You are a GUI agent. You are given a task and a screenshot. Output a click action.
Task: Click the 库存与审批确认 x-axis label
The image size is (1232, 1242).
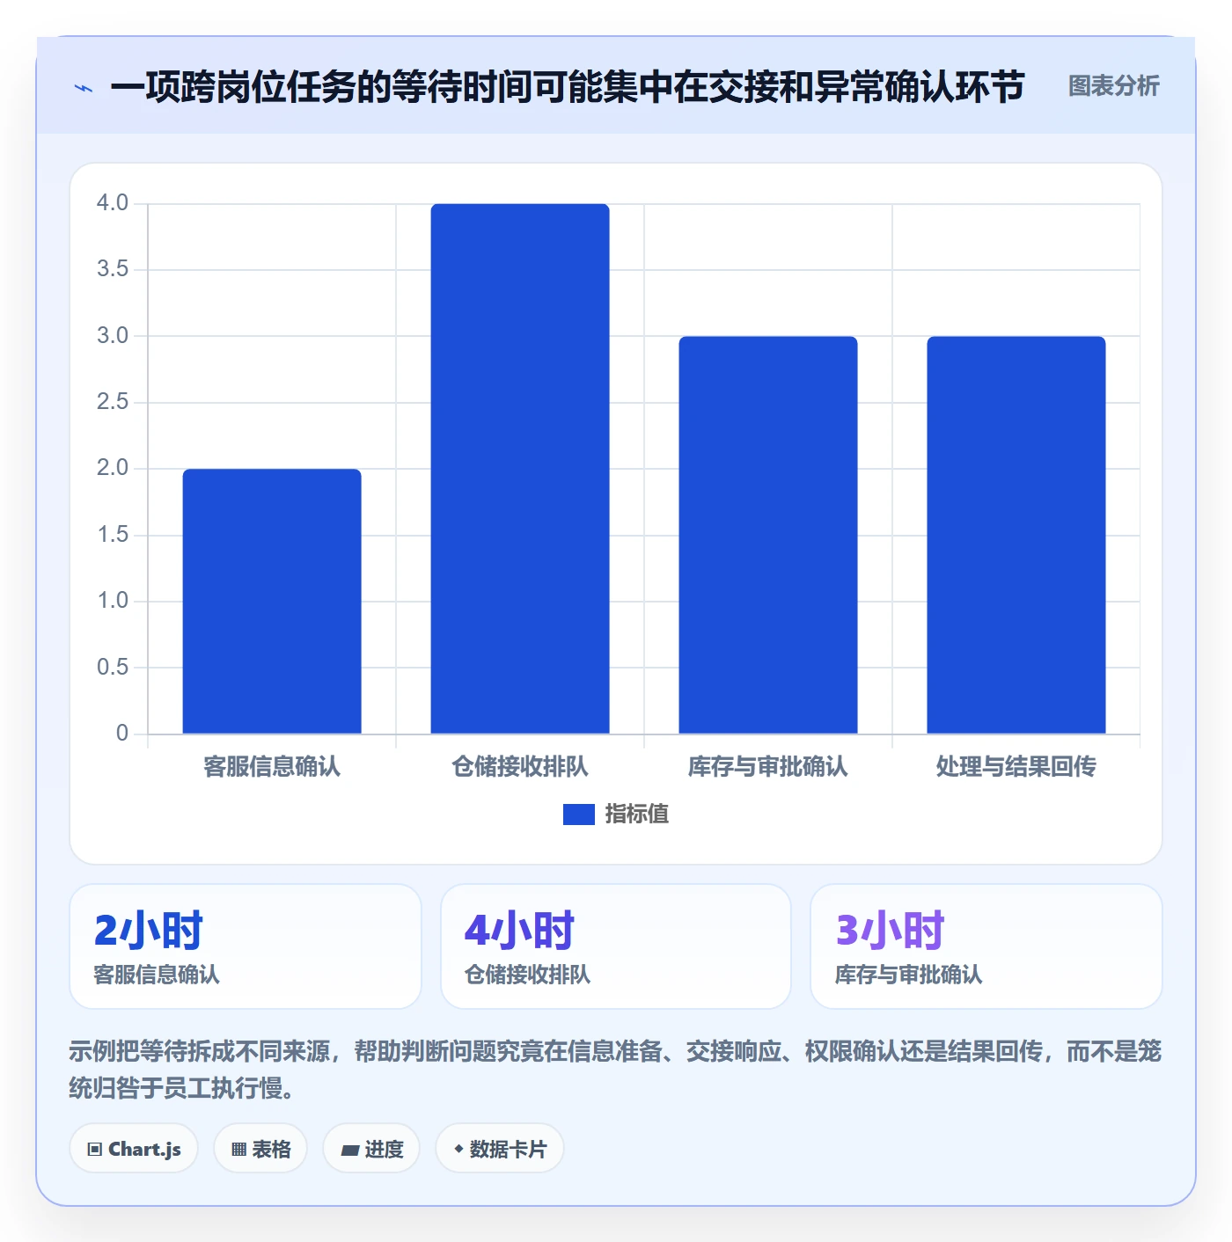coord(768,767)
